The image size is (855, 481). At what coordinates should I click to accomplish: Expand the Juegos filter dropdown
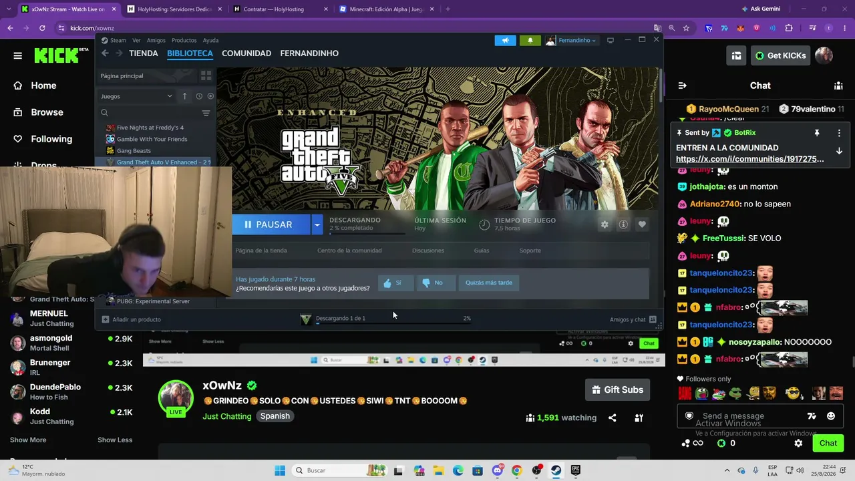136,96
